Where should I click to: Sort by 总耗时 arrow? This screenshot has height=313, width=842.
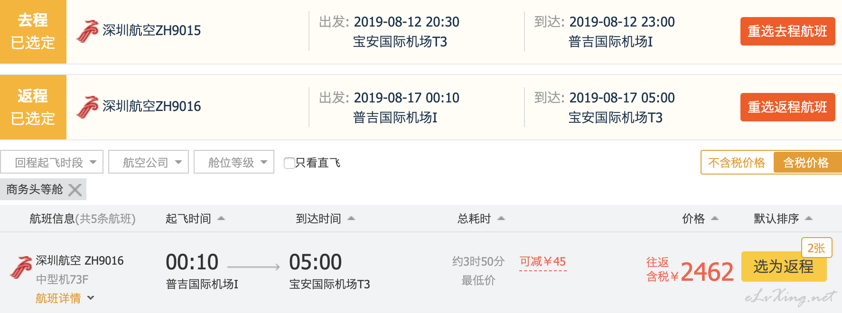click(x=501, y=219)
